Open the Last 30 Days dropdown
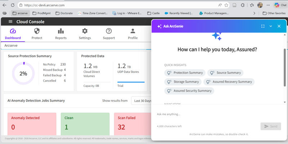Image resolution: width=288 pixels, height=144 pixels. [x=141, y=101]
